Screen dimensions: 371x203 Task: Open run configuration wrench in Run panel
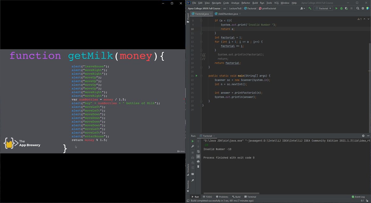[x=193, y=146]
